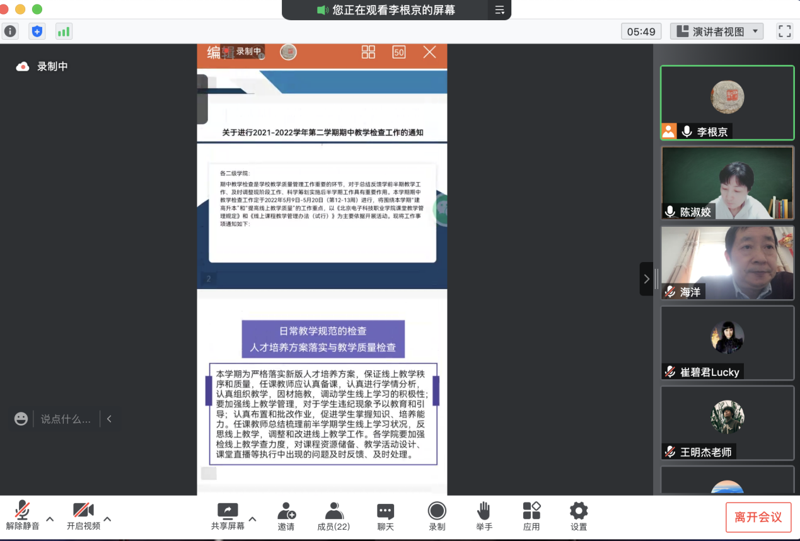The width and height of the screenshot is (800, 541).
Task: Open the 演讲者视图 view dropdown
Action: tap(717, 31)
